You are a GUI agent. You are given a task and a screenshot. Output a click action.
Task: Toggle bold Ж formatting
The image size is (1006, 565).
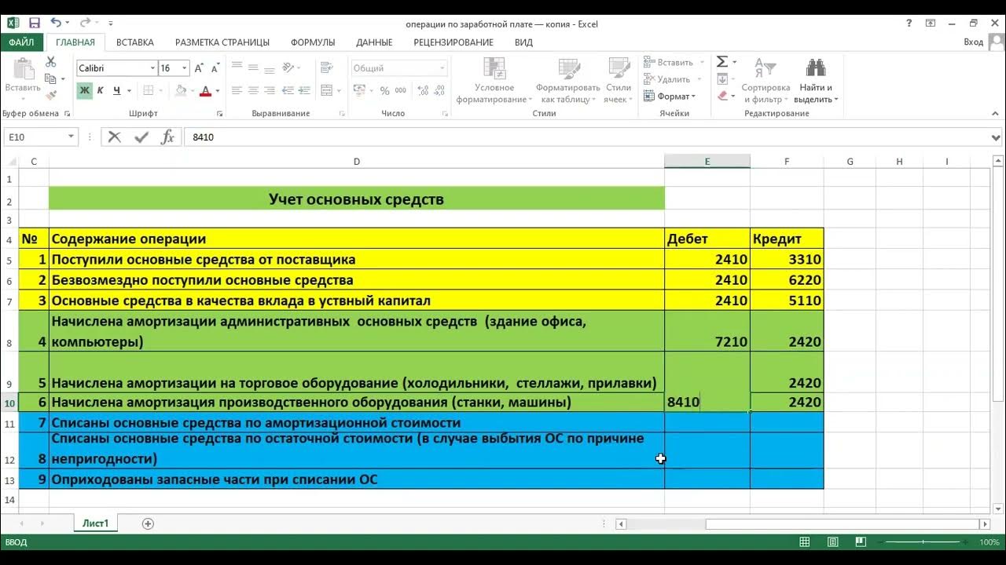coord(84,91)
